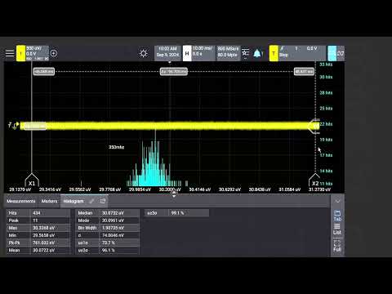Switch to the Measurements tab

pos(21,201)
